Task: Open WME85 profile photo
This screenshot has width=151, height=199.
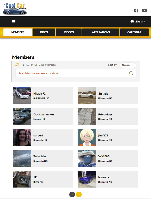Action: point(87,158)
